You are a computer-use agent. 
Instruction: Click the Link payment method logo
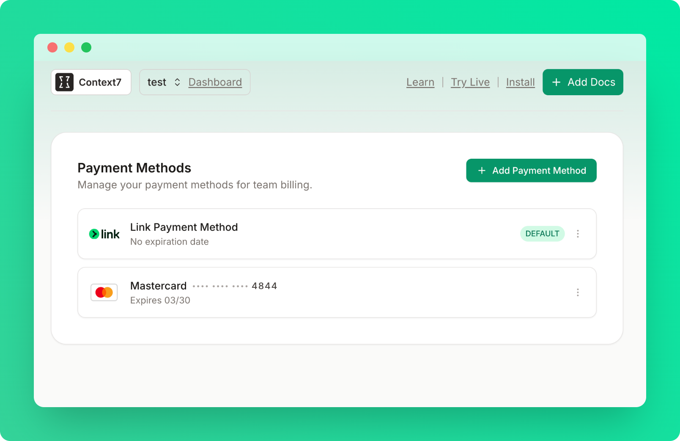pyautogui.click(x=104, y=234)
